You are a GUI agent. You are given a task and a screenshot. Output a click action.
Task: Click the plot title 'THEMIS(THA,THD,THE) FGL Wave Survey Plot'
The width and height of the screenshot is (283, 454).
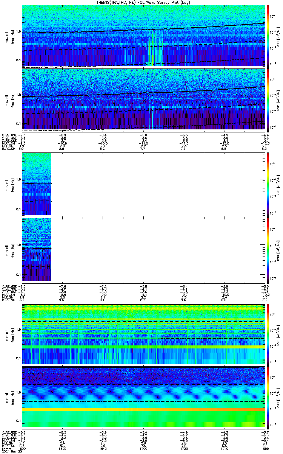(x=138, y=2)
